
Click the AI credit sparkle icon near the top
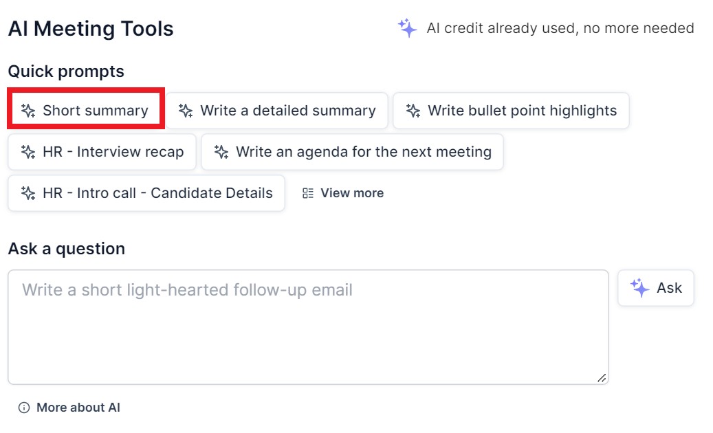[x=408, y=28]
